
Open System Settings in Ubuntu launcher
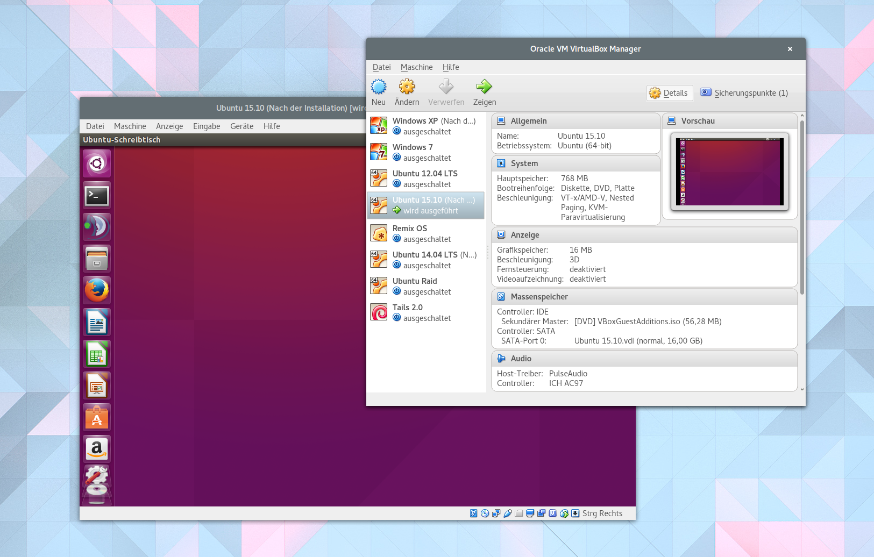(97, 475)
